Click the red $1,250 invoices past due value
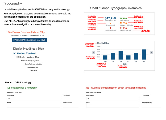 click(x=123, y=28)
